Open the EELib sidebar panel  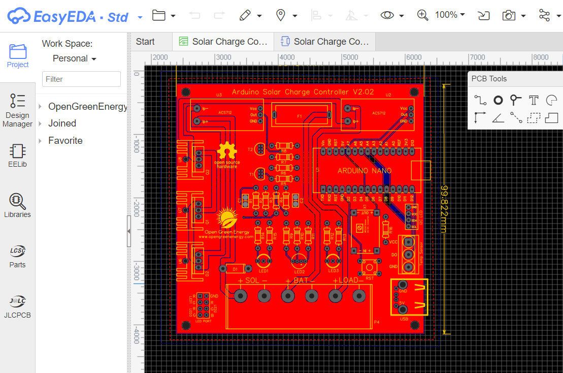tap(17, 156)
